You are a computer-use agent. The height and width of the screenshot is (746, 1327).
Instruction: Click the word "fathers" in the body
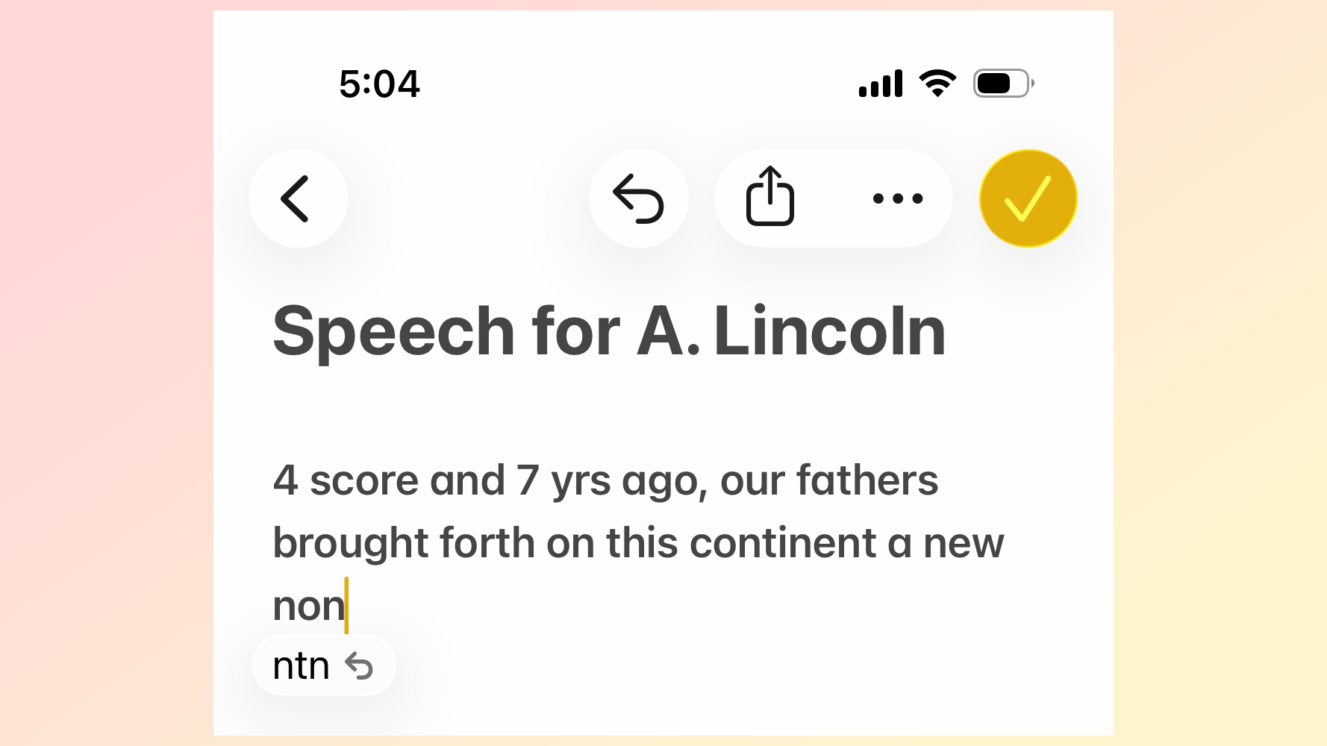click(x=867, y=480)
